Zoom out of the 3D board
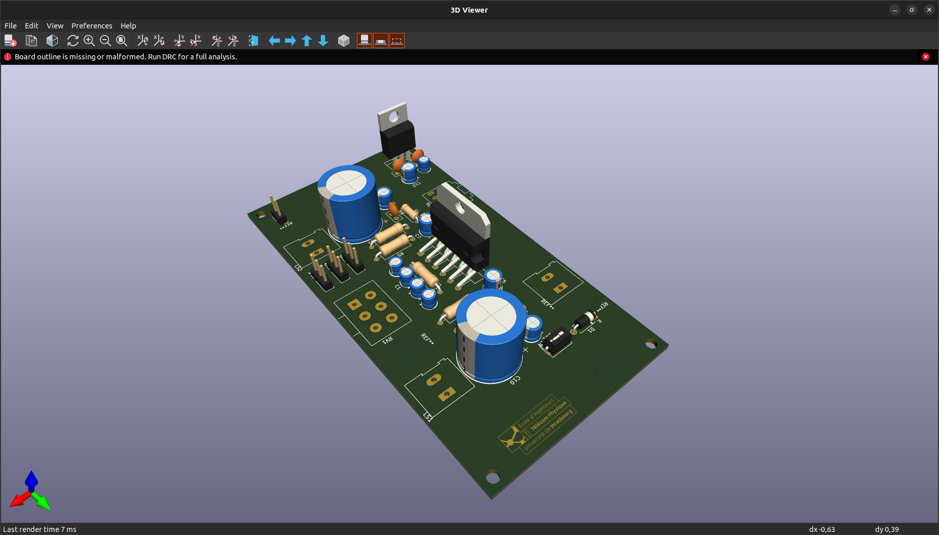 click(x=105, y=41)
